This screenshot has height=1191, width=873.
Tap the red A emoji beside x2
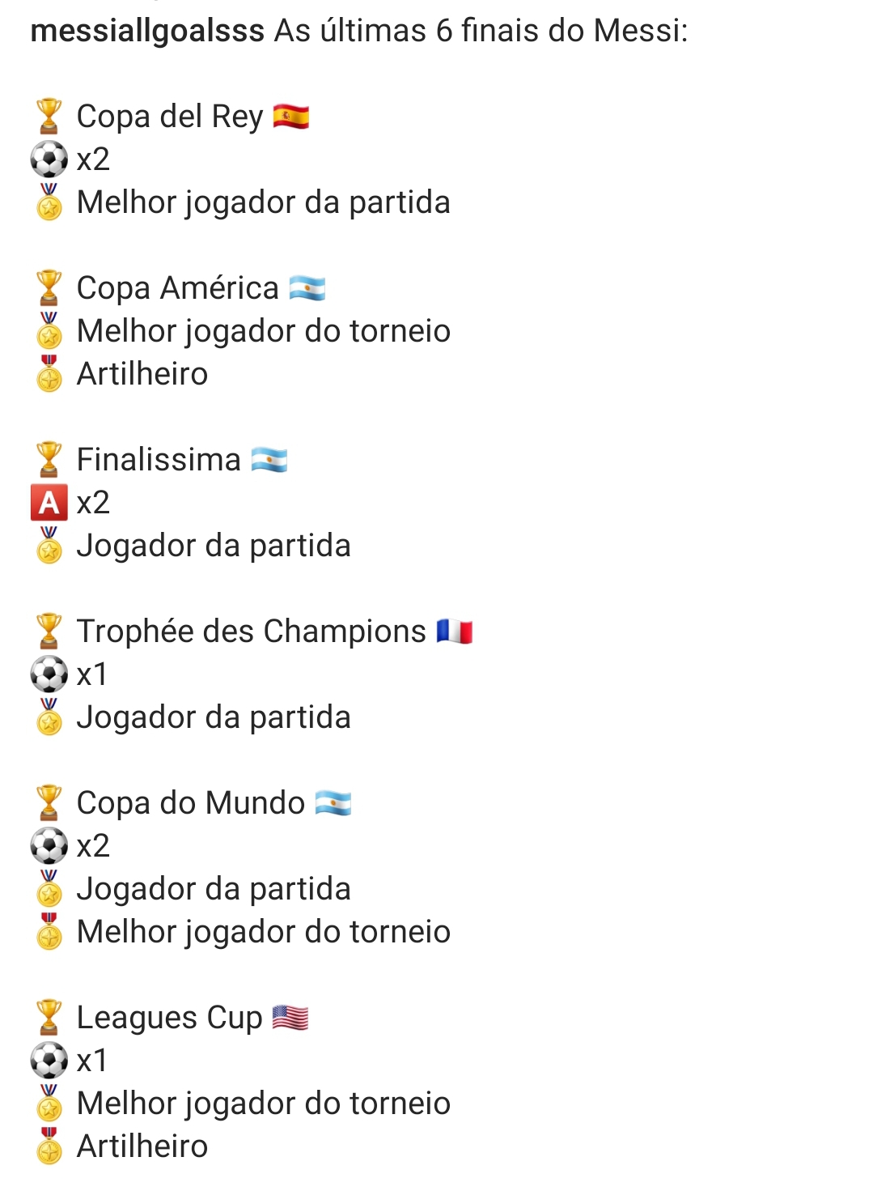(x=49, y=503)
